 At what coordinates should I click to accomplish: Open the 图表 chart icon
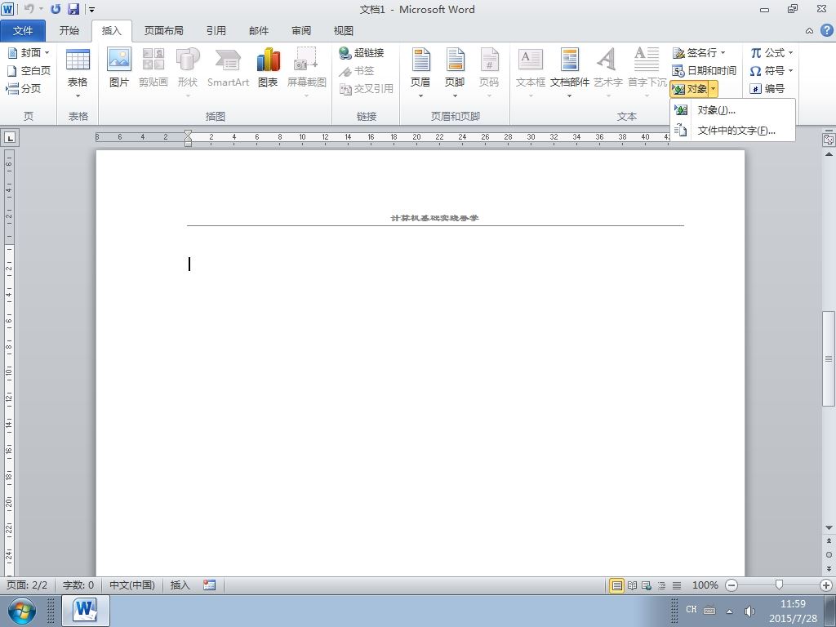pyautogui.click(x=268, y=67)
